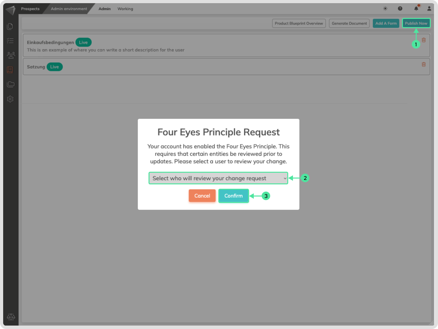438x329 pixels.
Task: Delete the Einkaufsbedingungen form via trash icon
Action: click(x=424, y=40)
